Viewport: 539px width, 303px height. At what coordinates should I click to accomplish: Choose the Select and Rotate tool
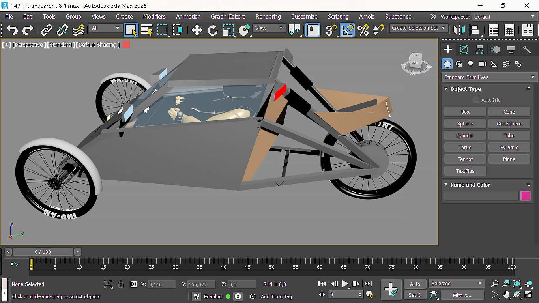pyautogui.click(x=213, y=30)
